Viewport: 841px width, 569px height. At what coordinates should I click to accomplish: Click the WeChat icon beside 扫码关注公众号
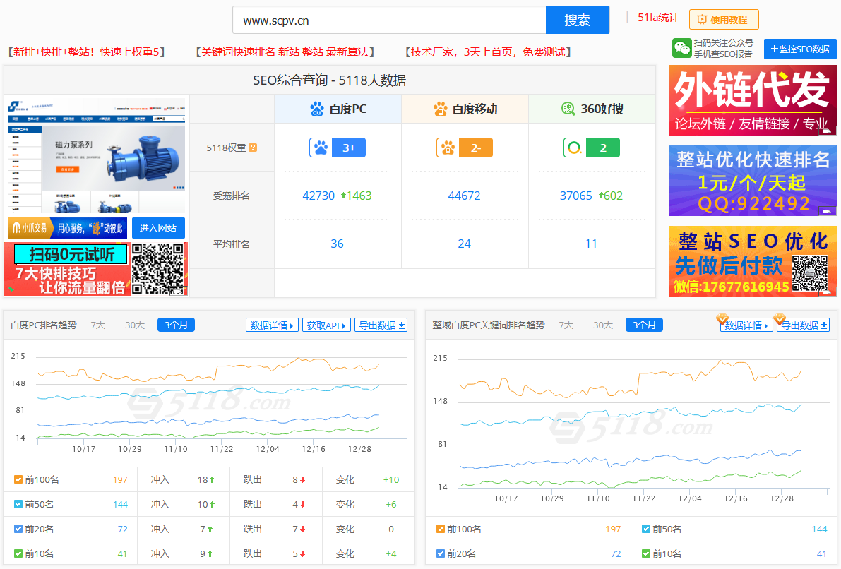pyautogui.click(x=681, y=48)
